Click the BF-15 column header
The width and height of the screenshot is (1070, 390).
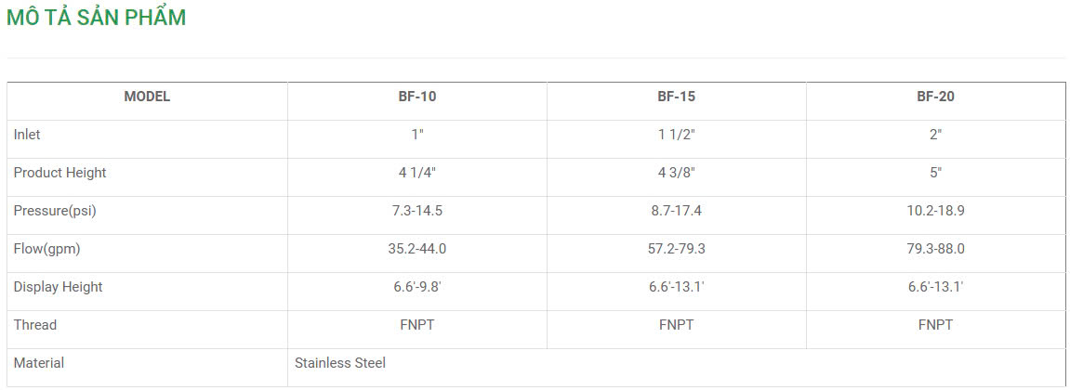[677, 97]
